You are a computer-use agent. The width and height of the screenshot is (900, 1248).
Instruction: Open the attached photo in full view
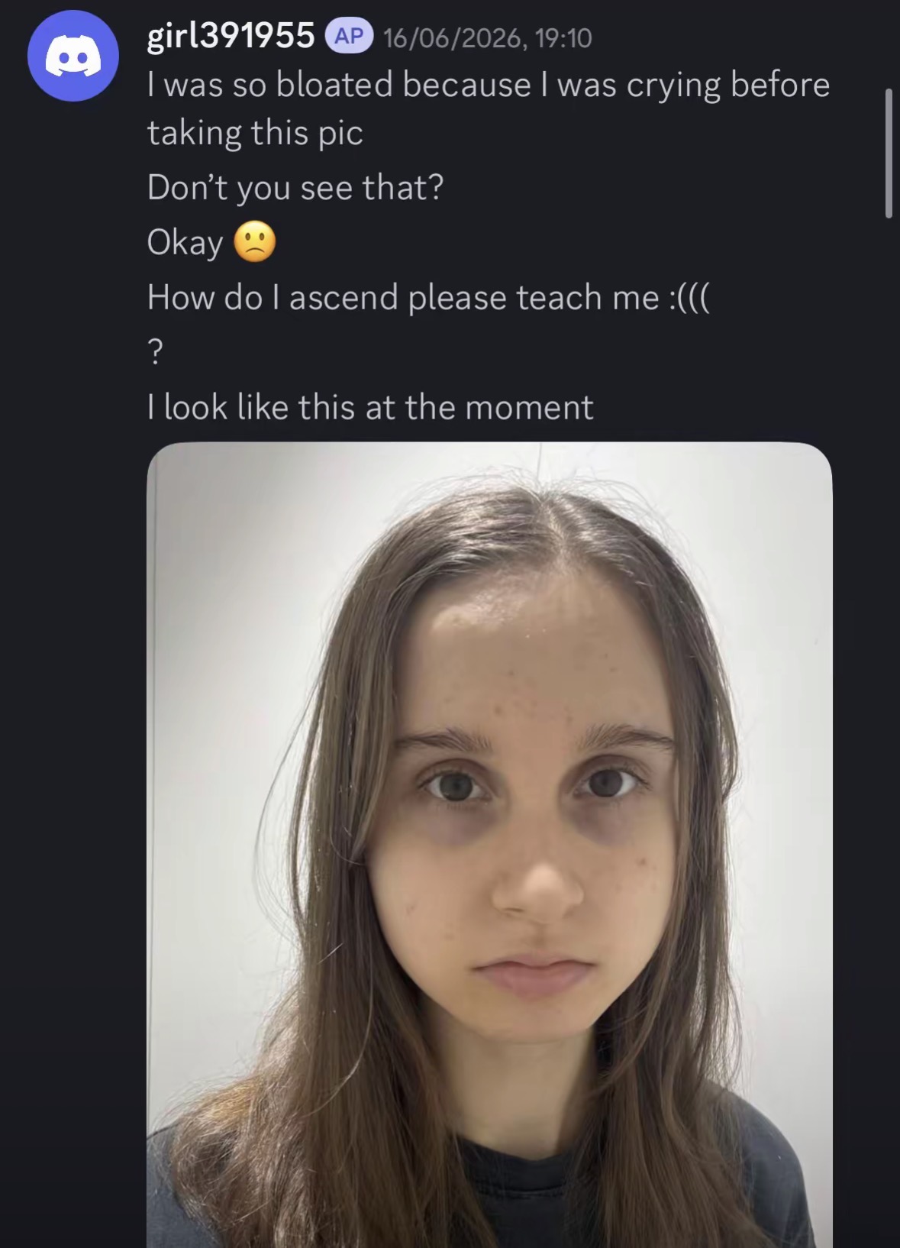coord(489,845)
